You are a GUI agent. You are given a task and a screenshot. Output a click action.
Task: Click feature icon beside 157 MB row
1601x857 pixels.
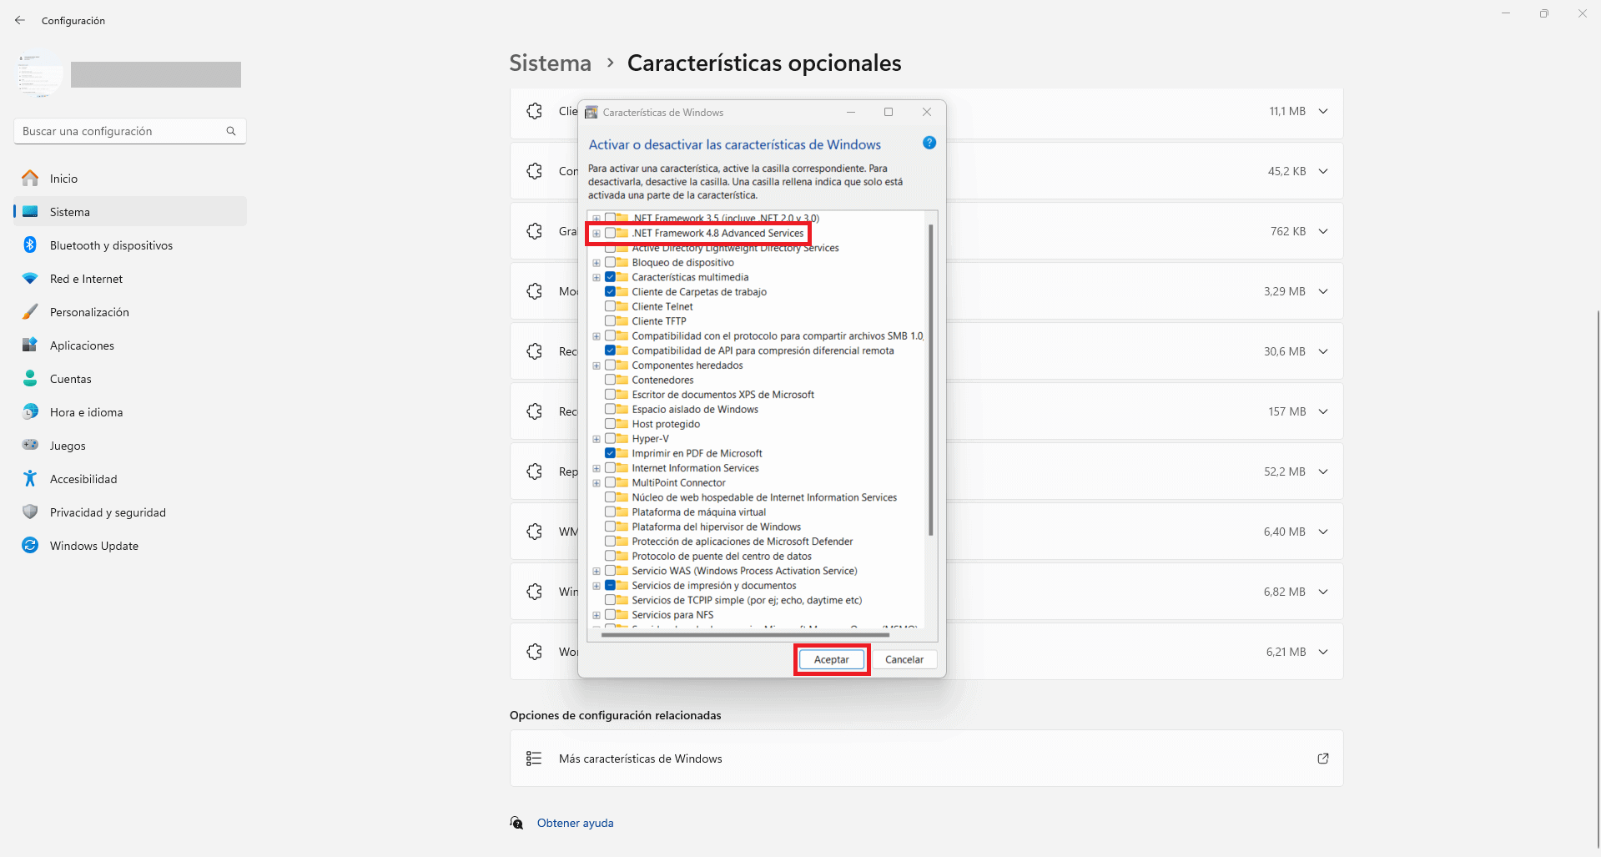[x=535, y=411]
